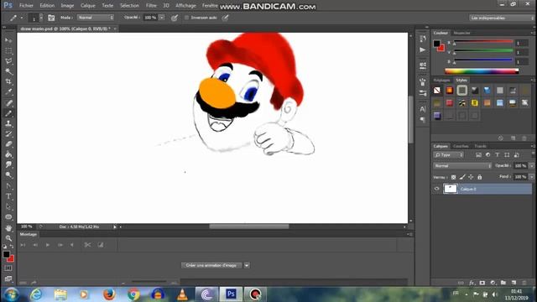Swap foreground and background colors icon

12,247
